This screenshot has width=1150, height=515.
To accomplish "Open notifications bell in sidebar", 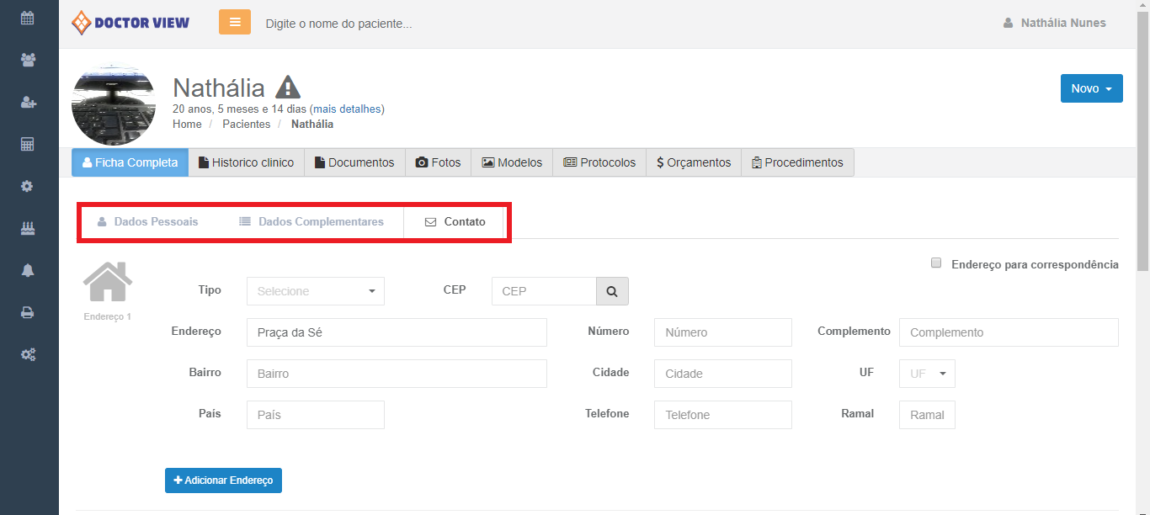I will pos(28,270).
